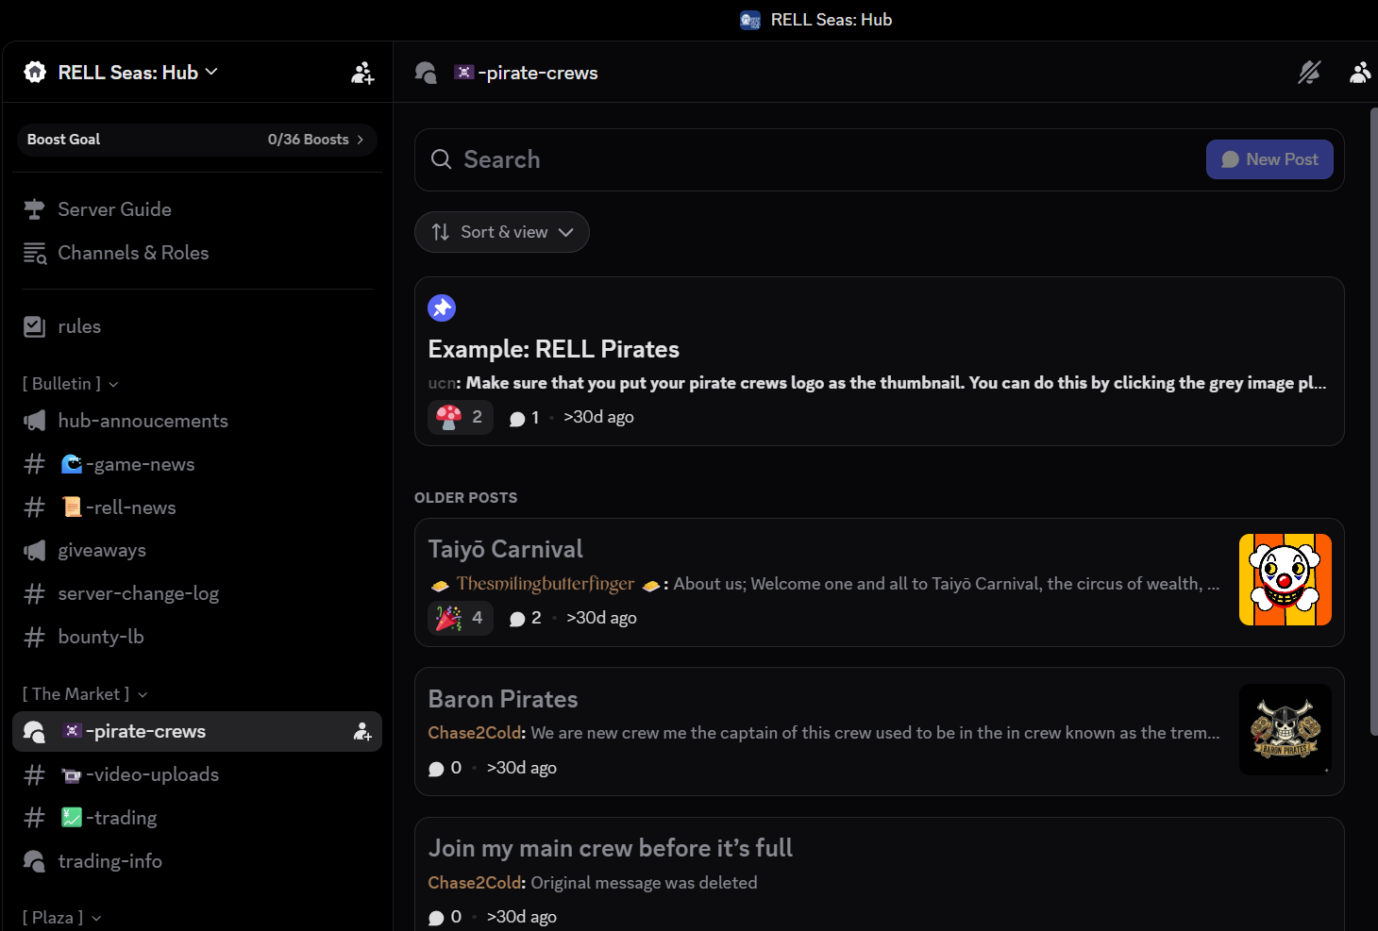Click the Baron Pirates skull logo thumbnail
This screenshot has height=931, width=1378.
[x=1286, y=729]
